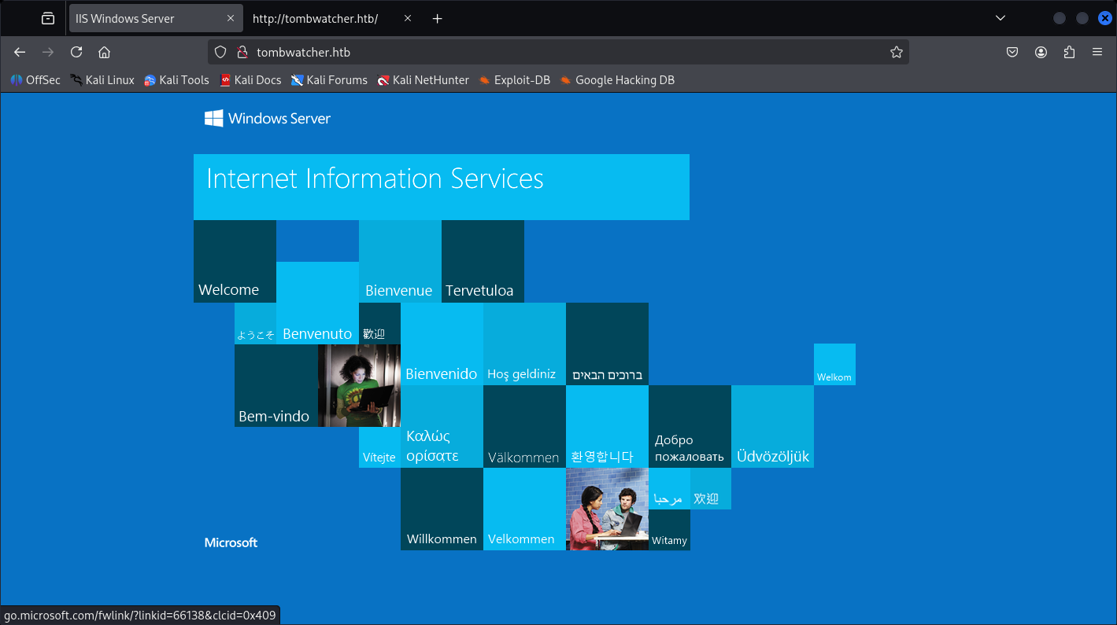Click the Üdvözöljük tile
This screenshot has height=625, width=1117.
click(772, 426)
